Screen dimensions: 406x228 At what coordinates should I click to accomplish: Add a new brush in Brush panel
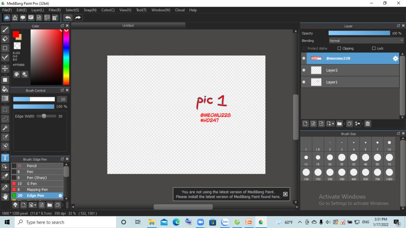click(23, 205)
